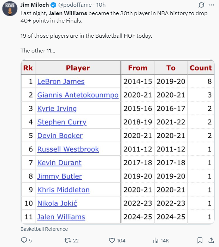
Task: Share the tweet via share icon
Action: coord(211,240)
